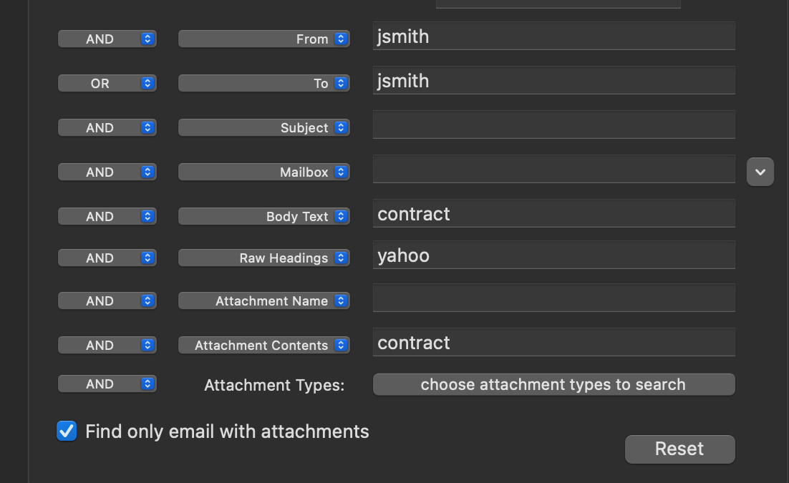Open the From field type dropdown
The height and width of the screenshot is (483, 789).
coord(263,39)
